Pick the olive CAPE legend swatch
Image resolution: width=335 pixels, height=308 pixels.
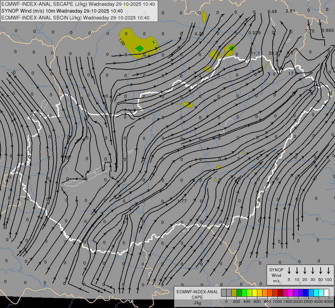(234, 293)
